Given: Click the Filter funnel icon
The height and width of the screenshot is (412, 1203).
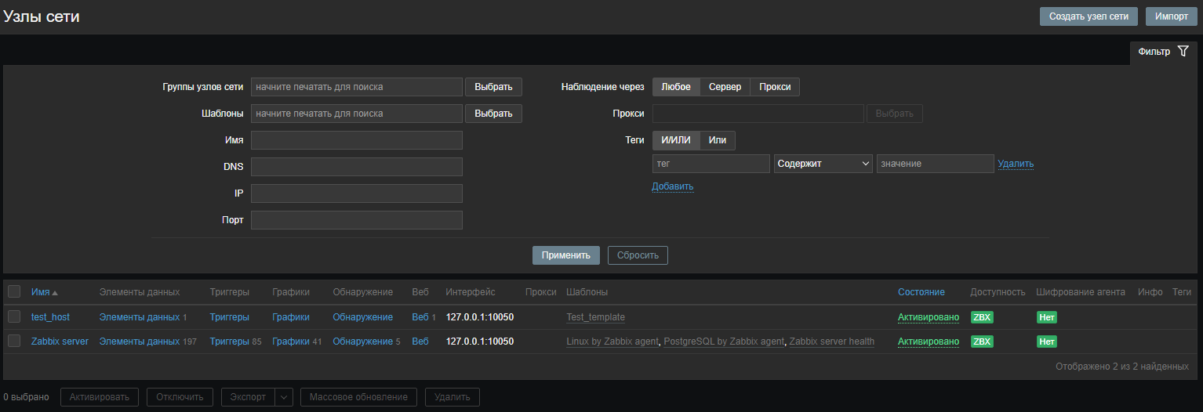Looking at the screenshot, I should [1183, 51].
